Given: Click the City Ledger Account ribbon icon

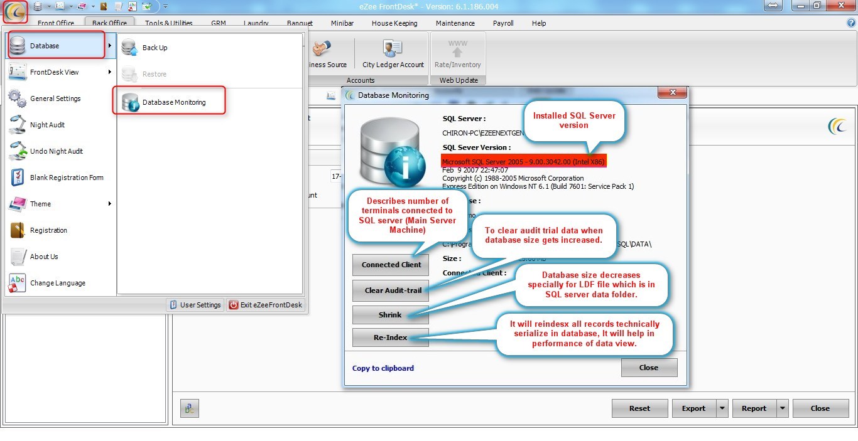Looking at the screenshot, I should [x=393, y=54].
